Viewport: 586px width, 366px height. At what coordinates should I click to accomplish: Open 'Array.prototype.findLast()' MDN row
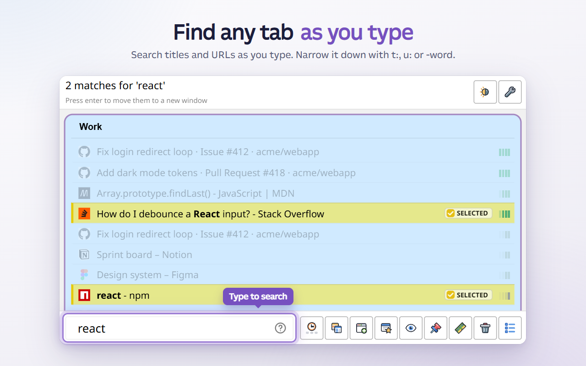pos(293,193)
